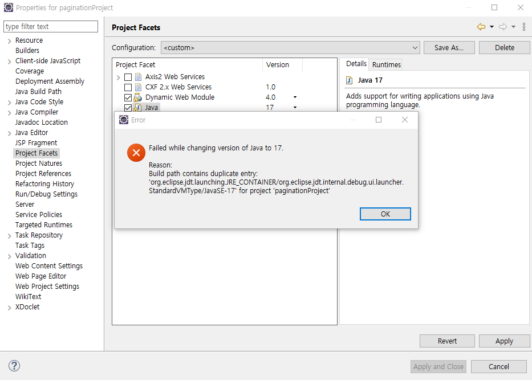Click the type filter text field
Screen dimensions: 532x380
point(51,26)
